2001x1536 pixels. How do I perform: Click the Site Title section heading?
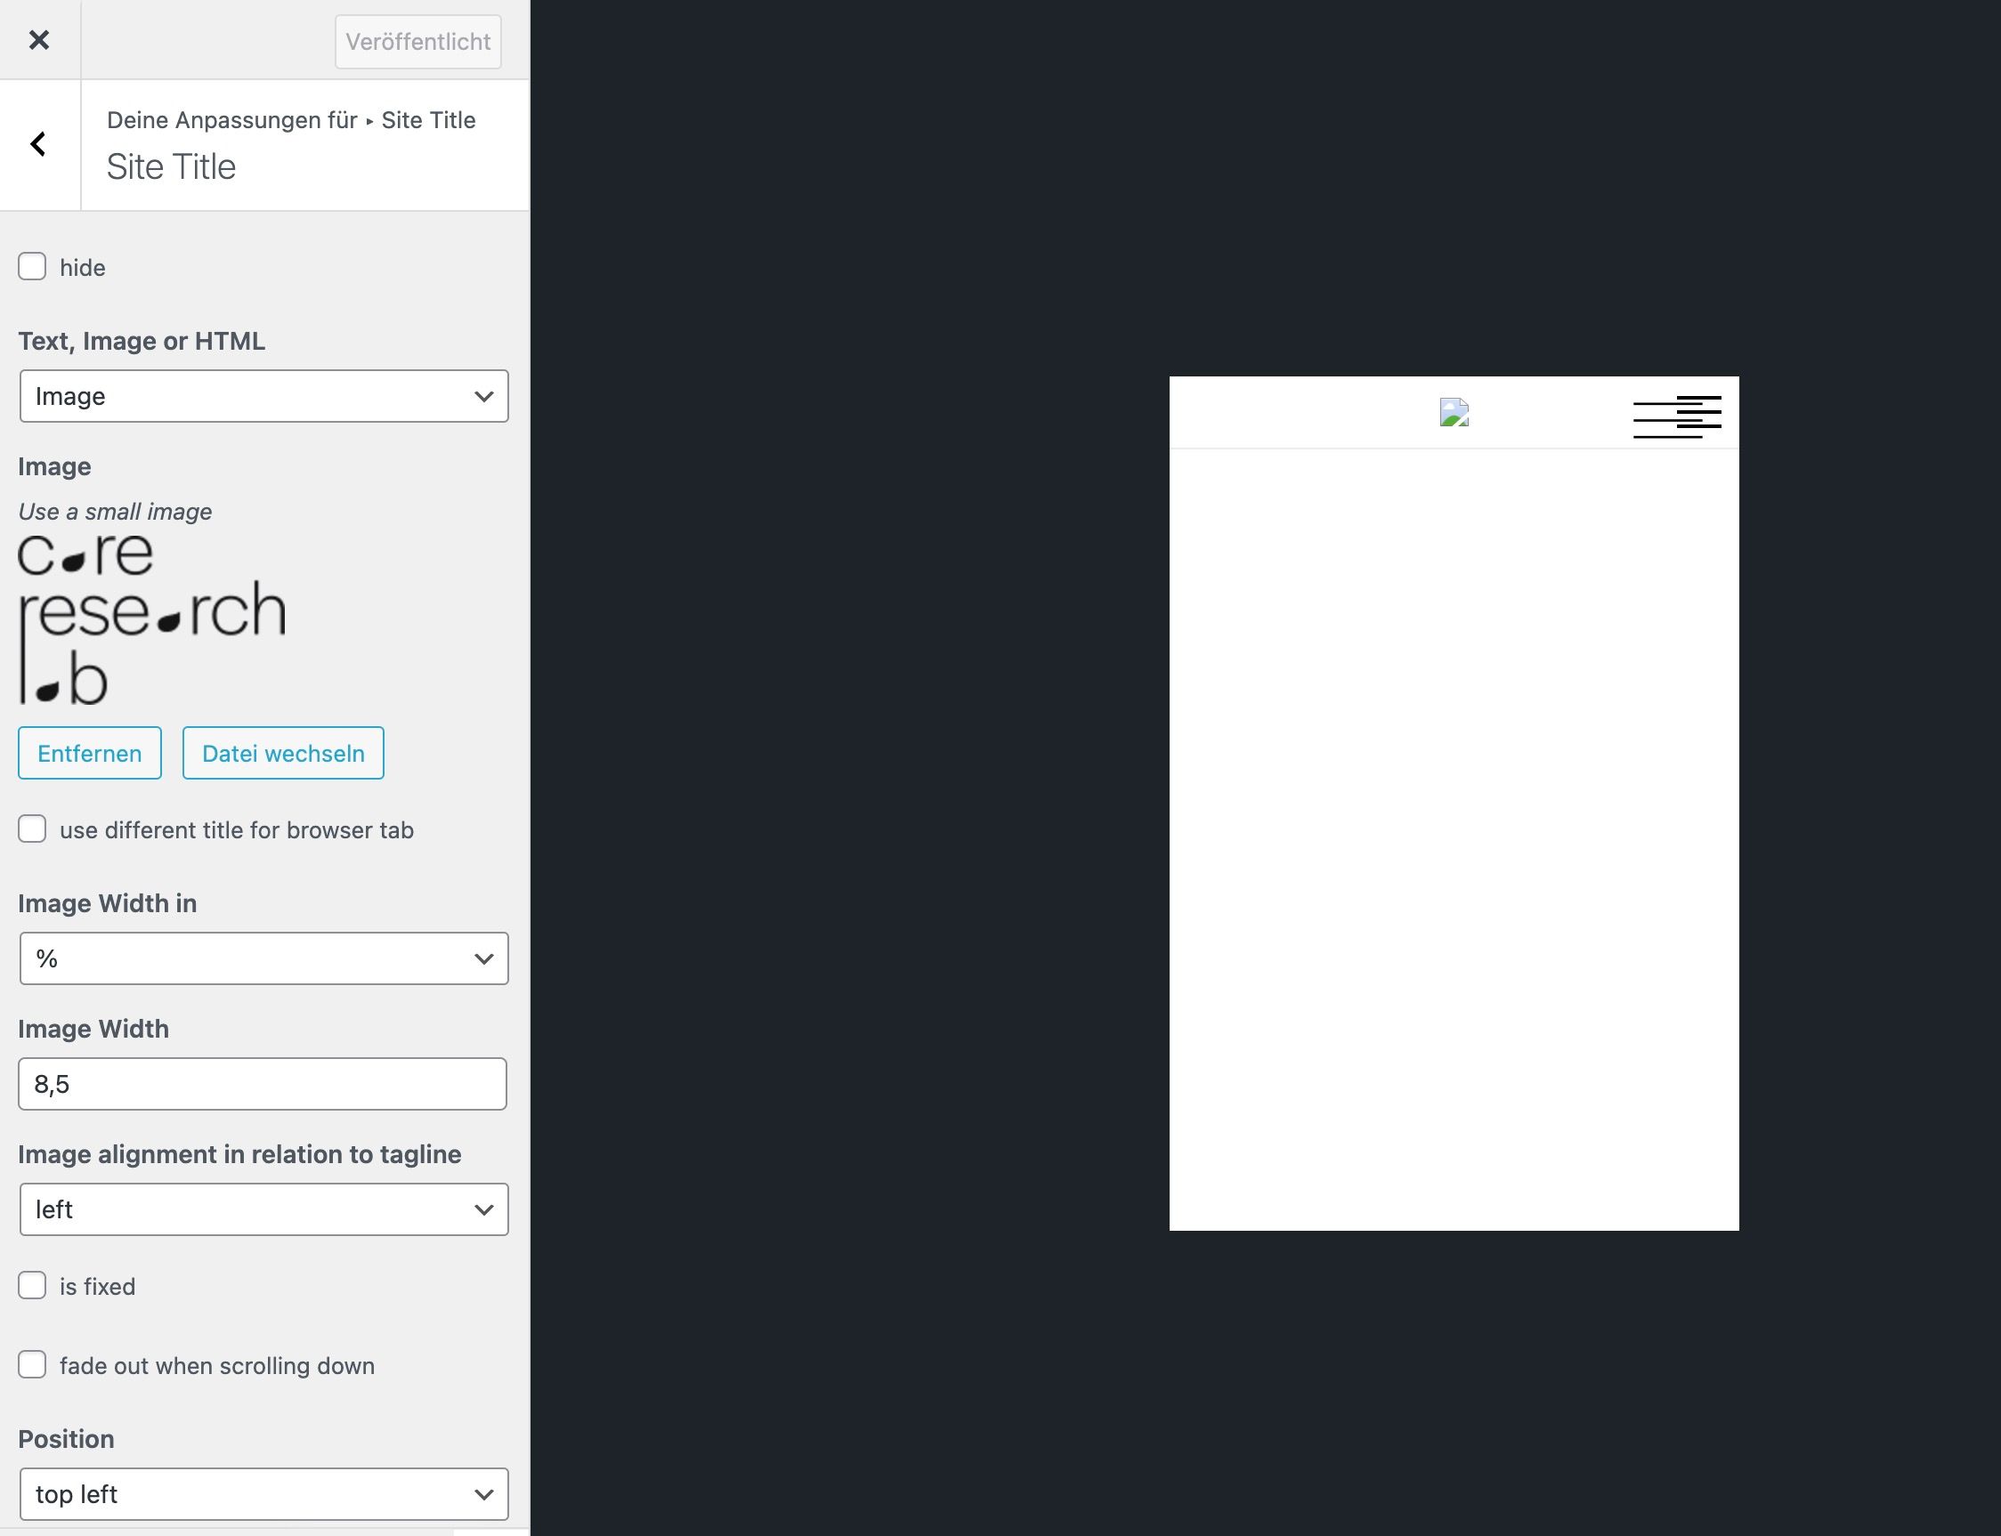coord(171,167)
